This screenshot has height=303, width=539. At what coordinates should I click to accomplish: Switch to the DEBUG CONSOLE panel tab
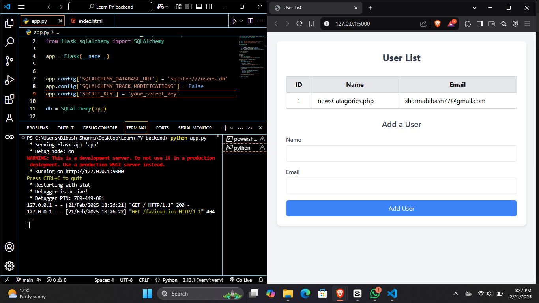(x=100, y=128)
